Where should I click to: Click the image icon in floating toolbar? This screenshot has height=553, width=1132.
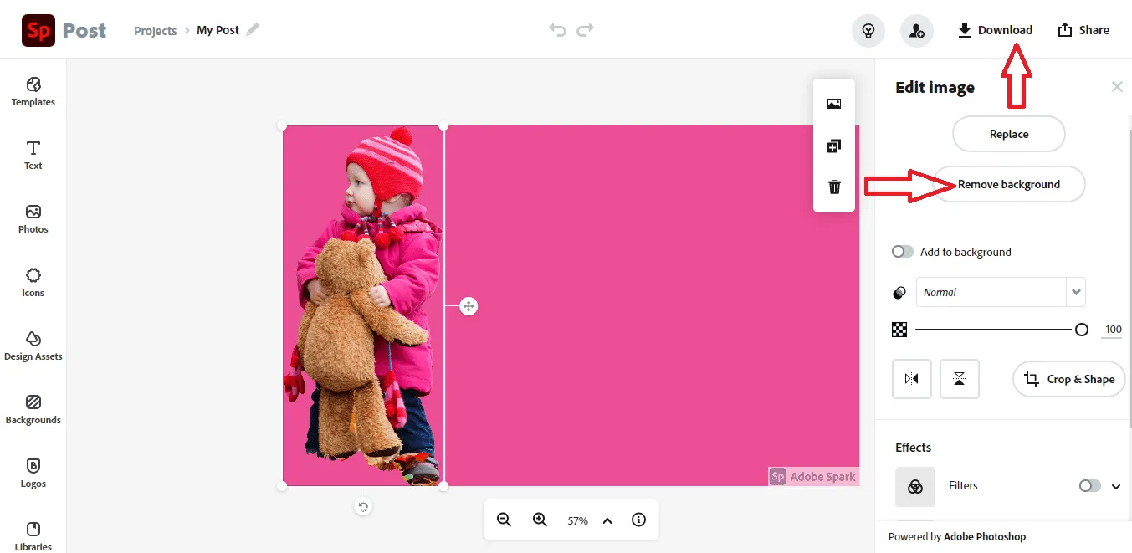click(x=834, y=104)
